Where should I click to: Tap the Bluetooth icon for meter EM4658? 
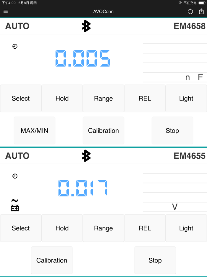point(86,26)
